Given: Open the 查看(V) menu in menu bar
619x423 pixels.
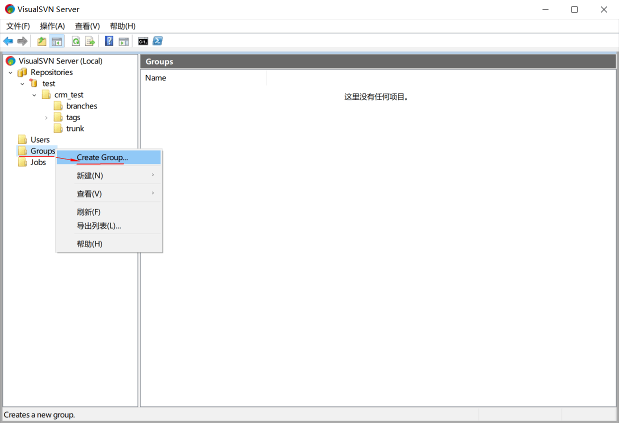Looking at the screenshot, I should pos(87,26).
